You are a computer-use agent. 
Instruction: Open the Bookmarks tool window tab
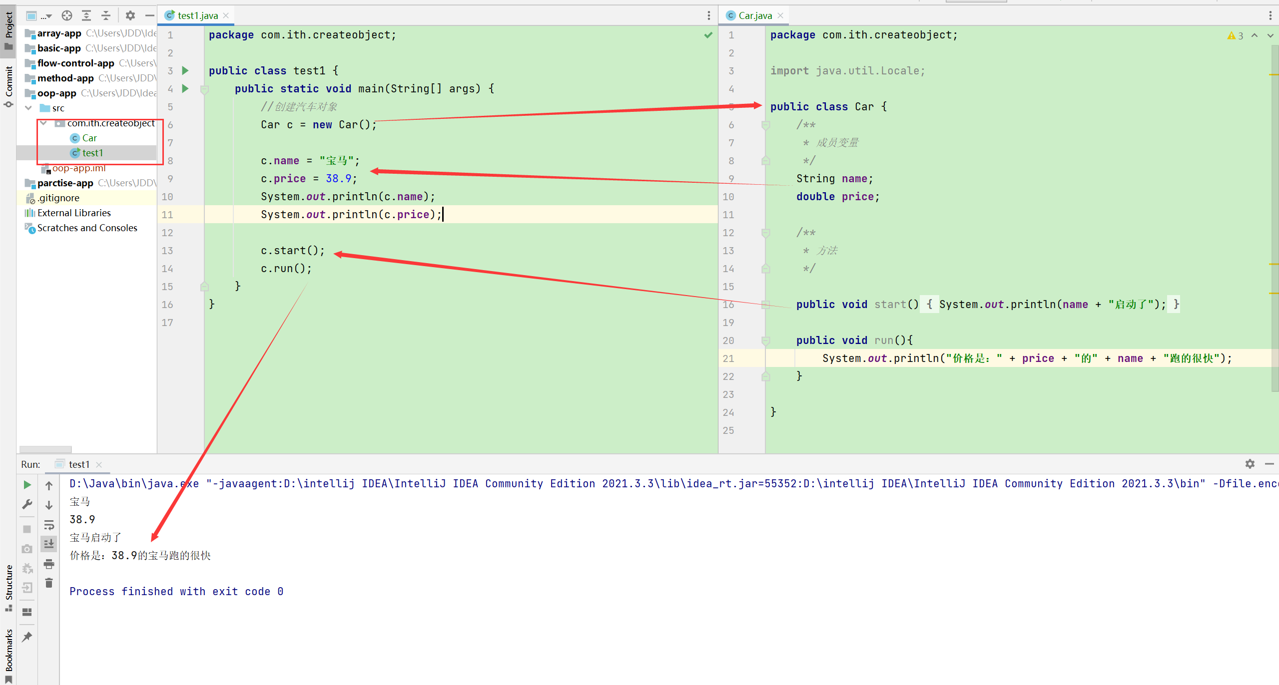8,655
